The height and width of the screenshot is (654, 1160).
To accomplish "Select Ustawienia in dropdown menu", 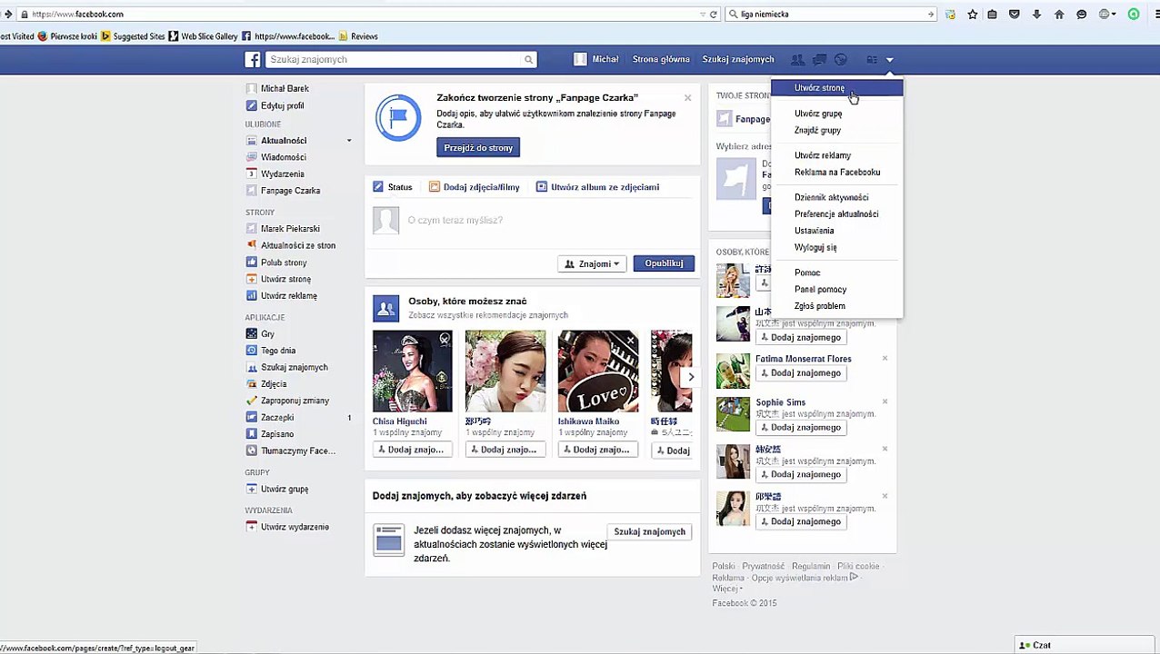I will (x=814, y=231).
